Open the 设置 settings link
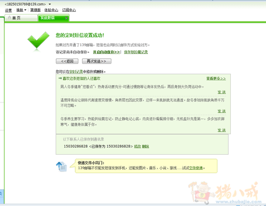Viewport: 266px width, 206px height. click(x=8, y=10)
